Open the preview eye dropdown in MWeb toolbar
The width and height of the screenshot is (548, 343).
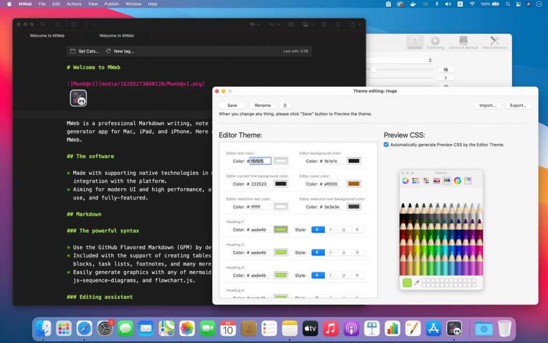(x=254, y=24)
